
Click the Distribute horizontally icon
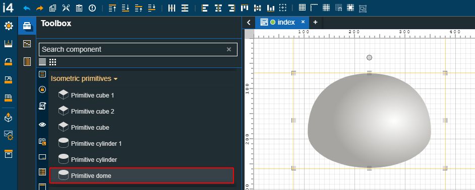point(172,8)
